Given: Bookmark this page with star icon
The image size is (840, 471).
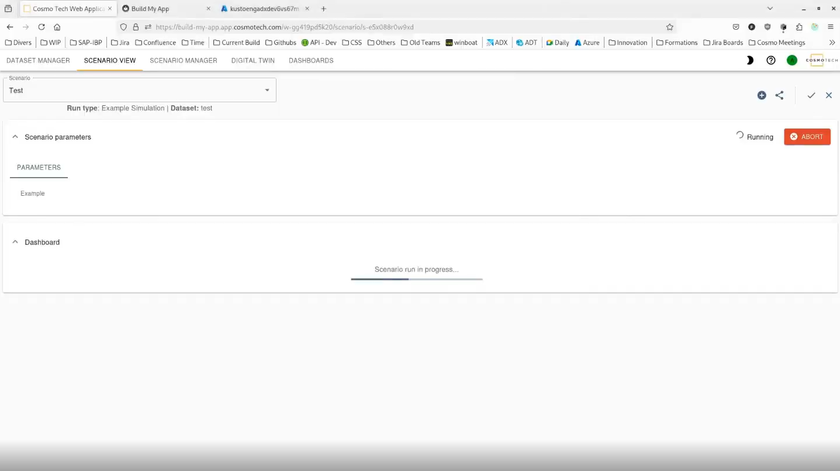Looking at the screenshot, I should coord(670,27).
